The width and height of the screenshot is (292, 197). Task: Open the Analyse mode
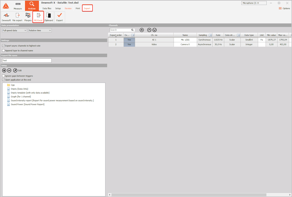(32, 6)
